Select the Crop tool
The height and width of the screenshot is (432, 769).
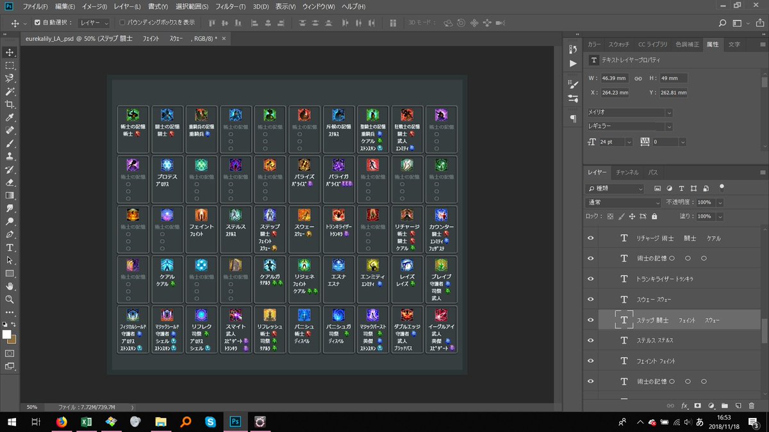coord(10,104)
